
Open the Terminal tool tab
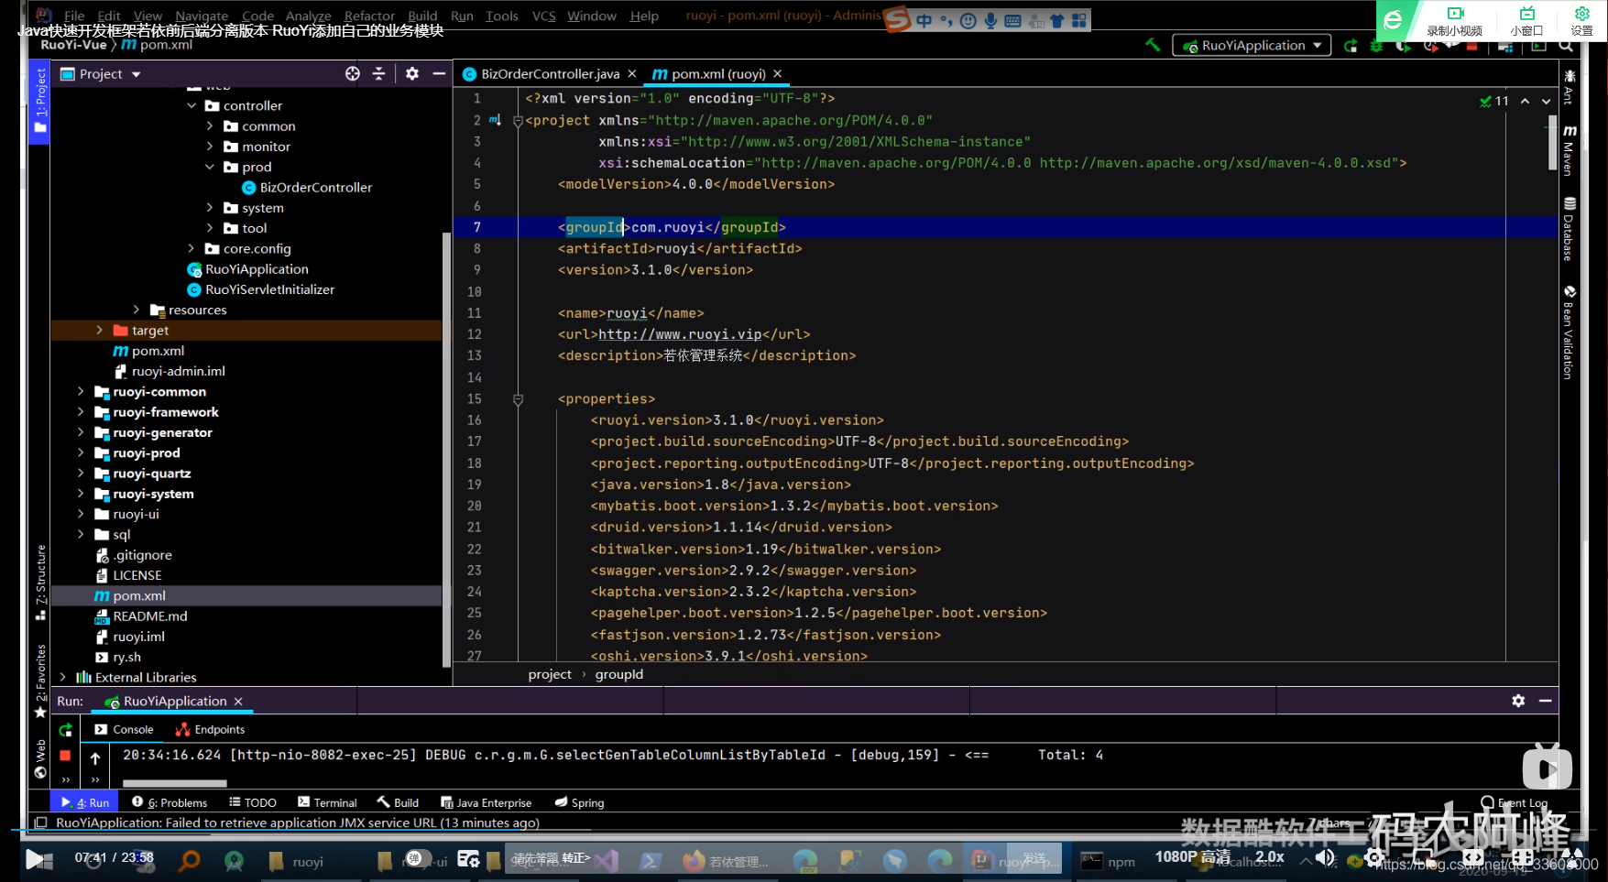327,802
